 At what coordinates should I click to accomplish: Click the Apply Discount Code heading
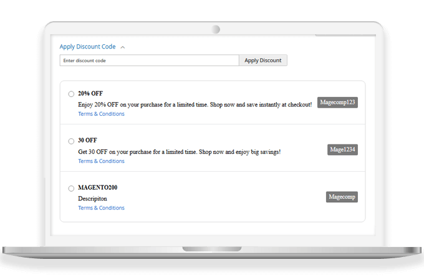pyautogui.click(x=87, y=47)
